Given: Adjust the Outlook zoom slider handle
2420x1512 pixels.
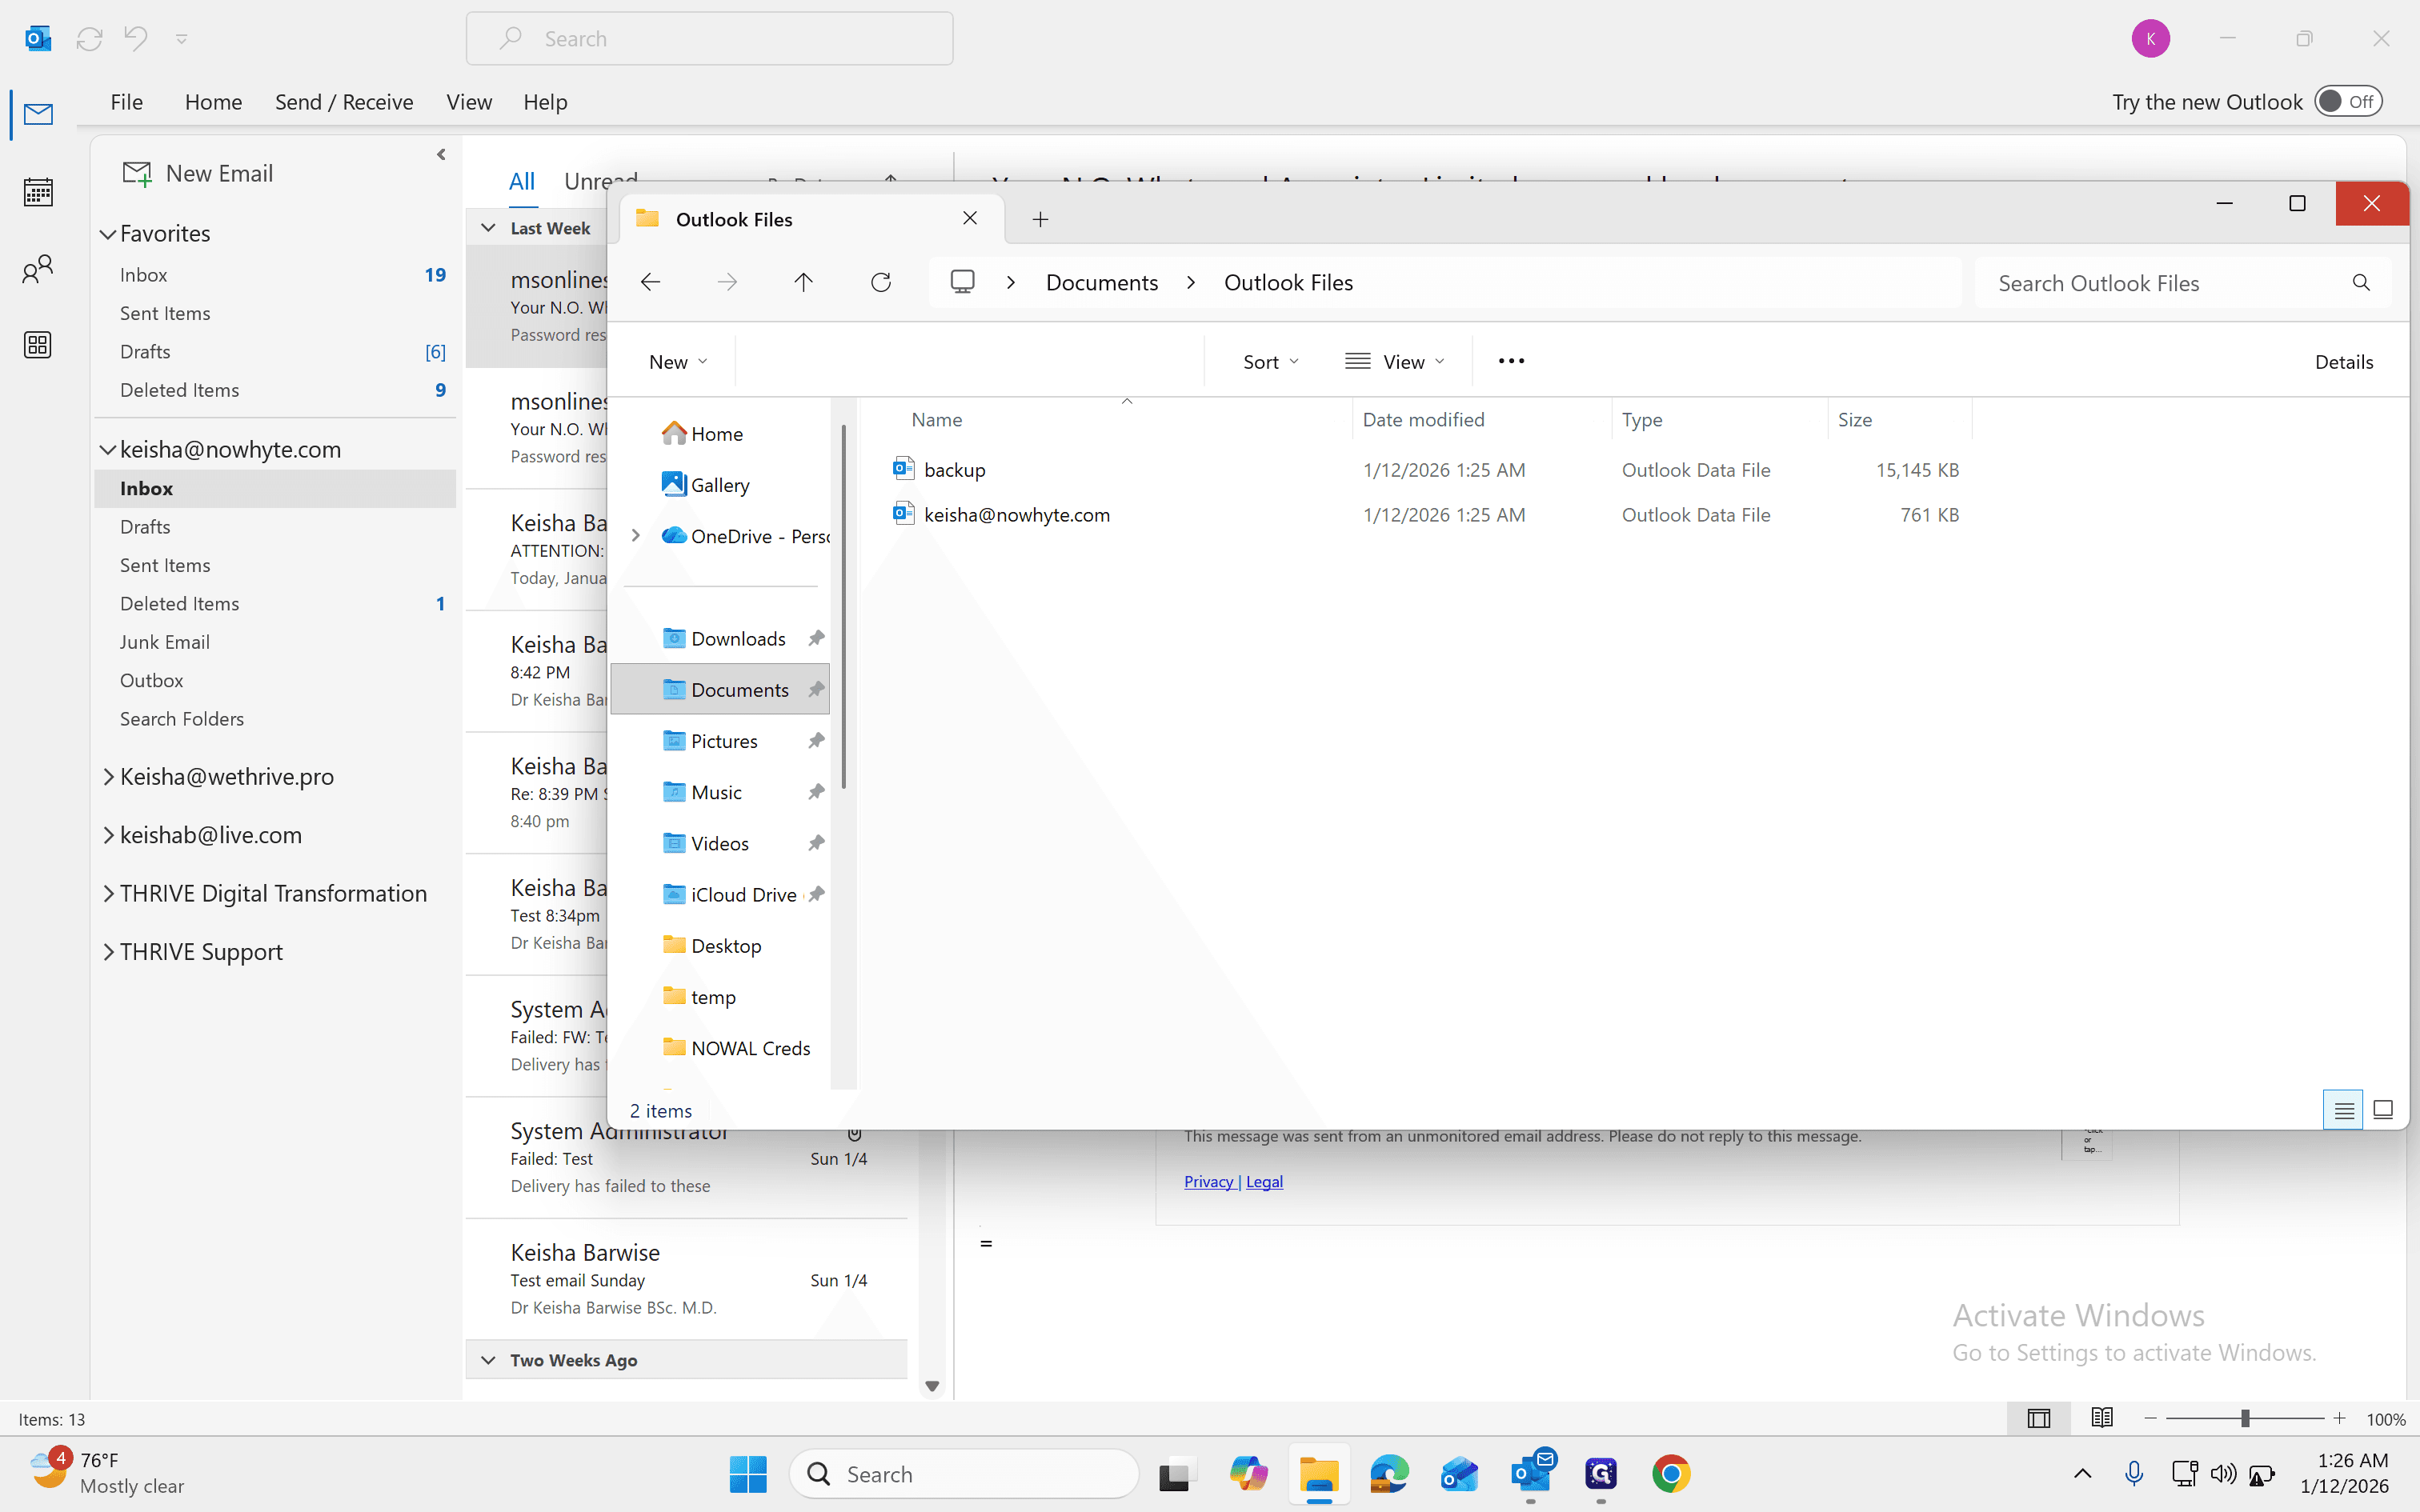Looking at the screenshot, I should click(2245, 1418).
